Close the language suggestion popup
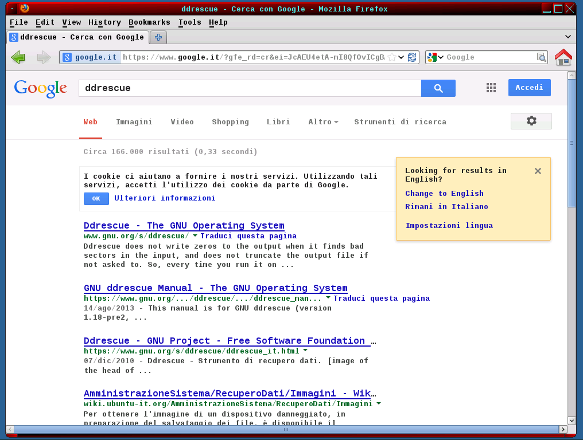Viewport: 583px width, 440px height. [538, 171]
